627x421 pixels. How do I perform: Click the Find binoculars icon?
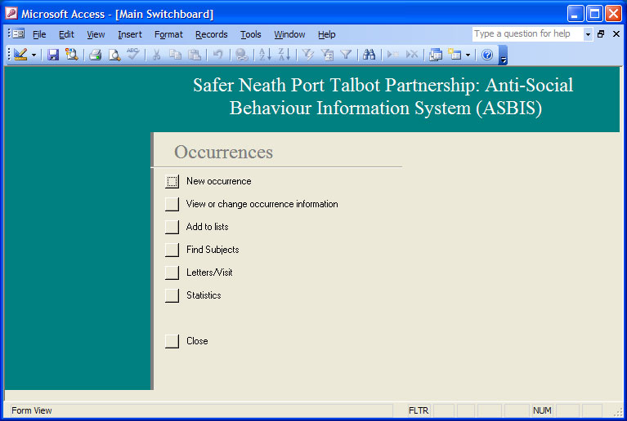click(369, 55)
